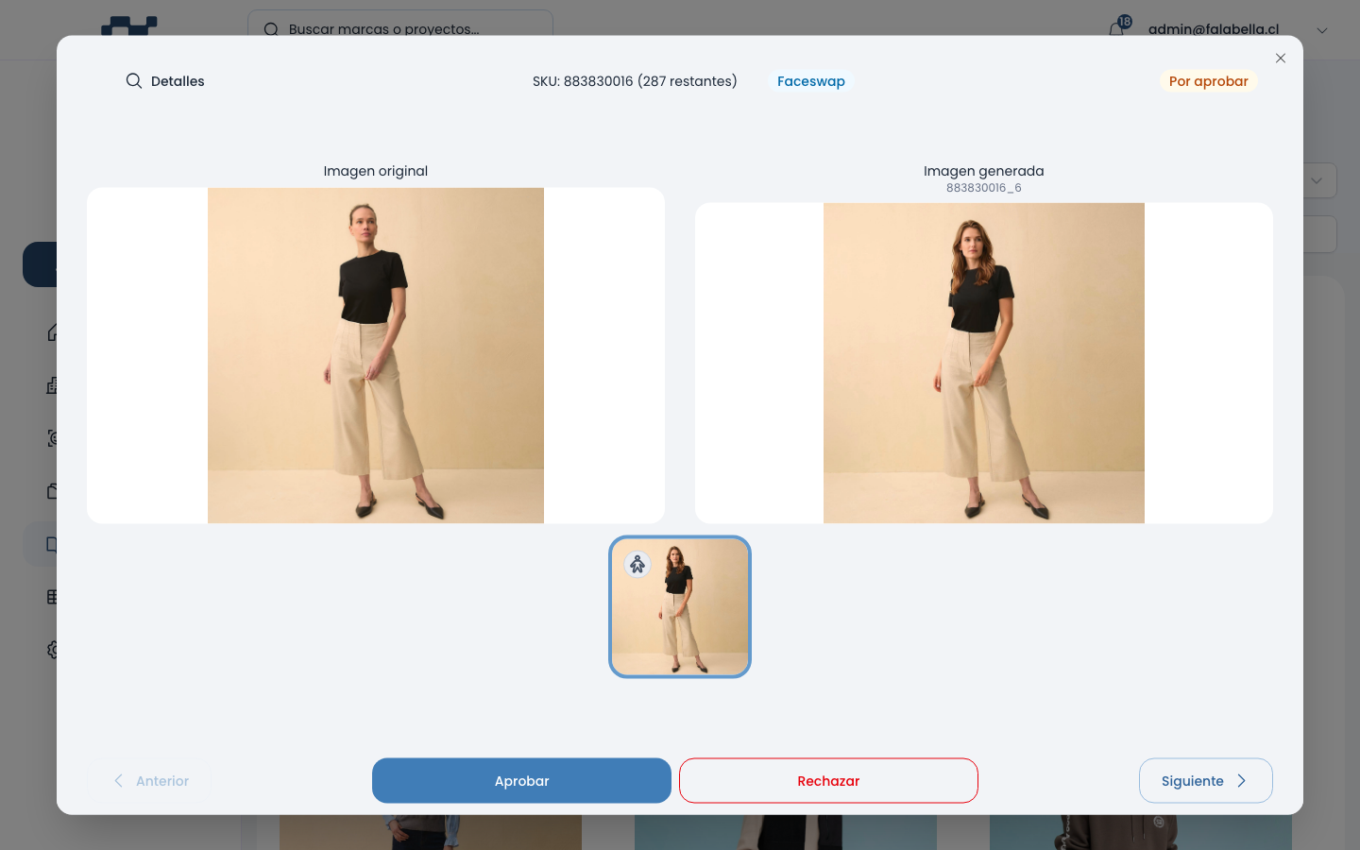The height and width of the screenshot is (850, 1360).
Task: Click the right chevron inside Siguiente
Action: (1242, 781)
